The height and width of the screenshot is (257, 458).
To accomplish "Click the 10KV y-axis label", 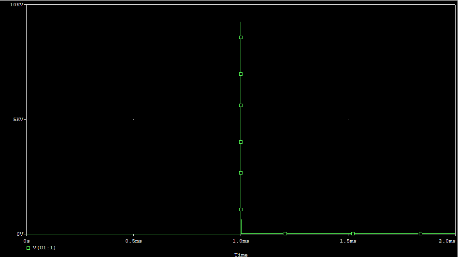I will click(16, 5).
